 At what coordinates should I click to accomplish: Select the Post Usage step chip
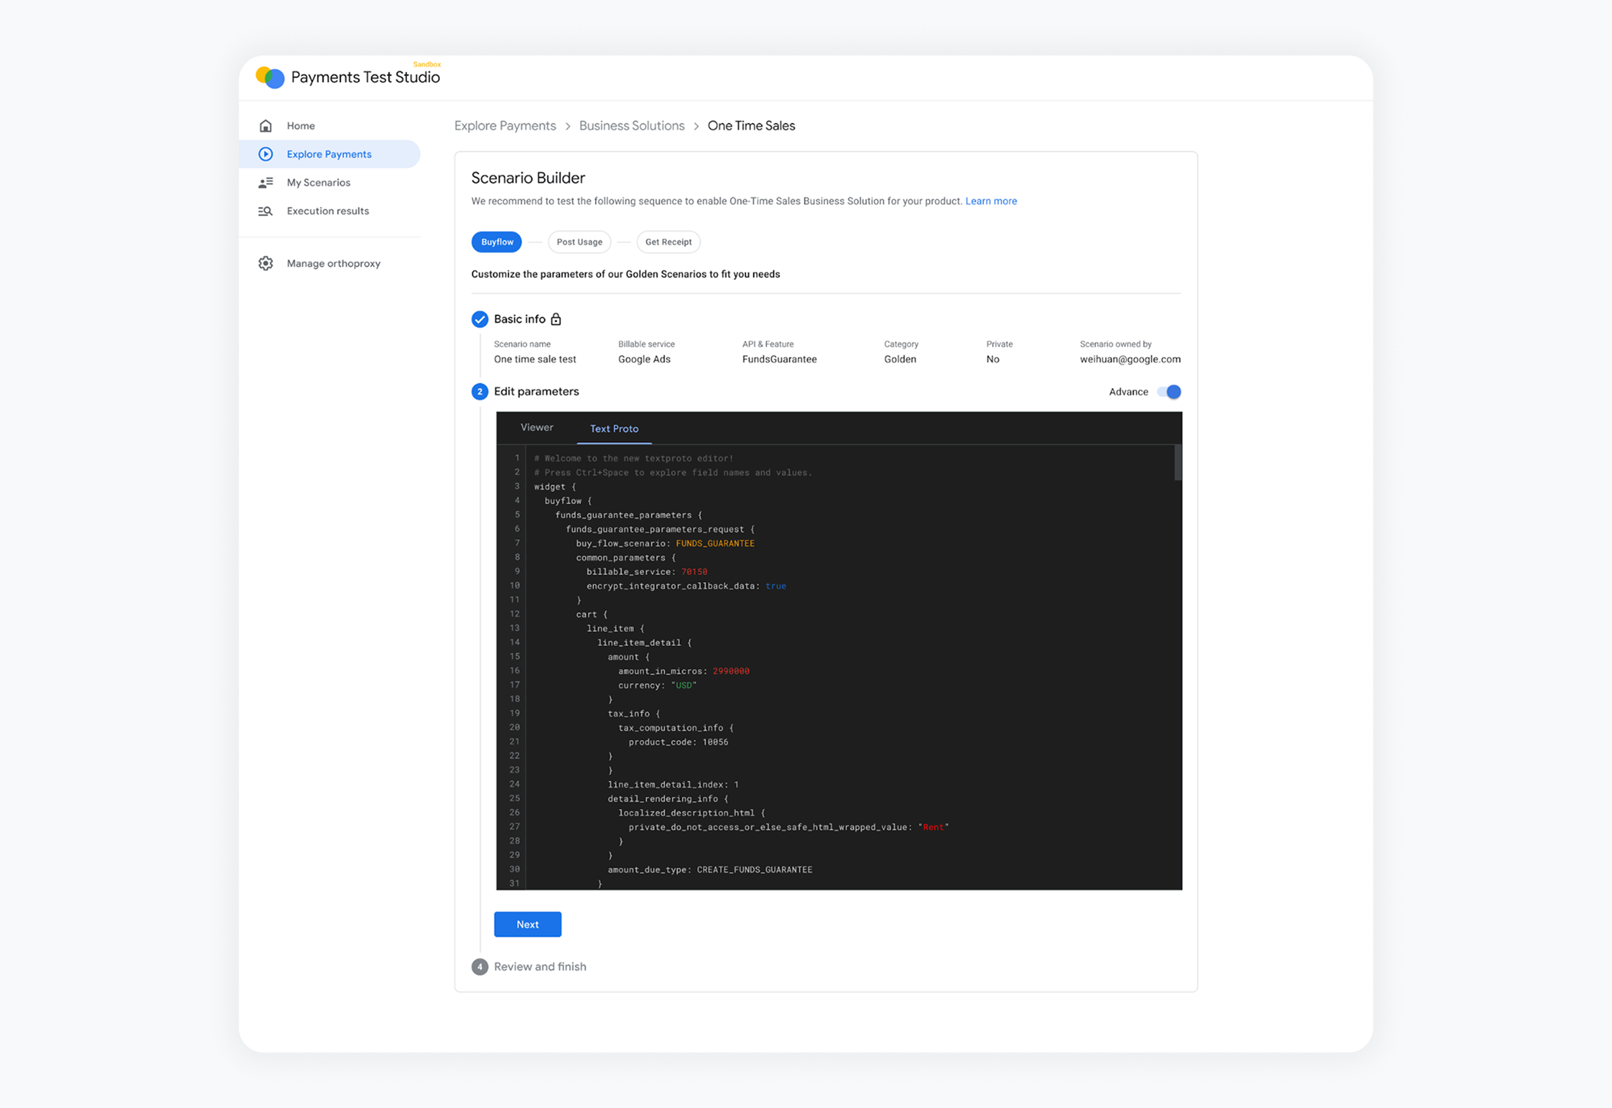coord(579,242)
